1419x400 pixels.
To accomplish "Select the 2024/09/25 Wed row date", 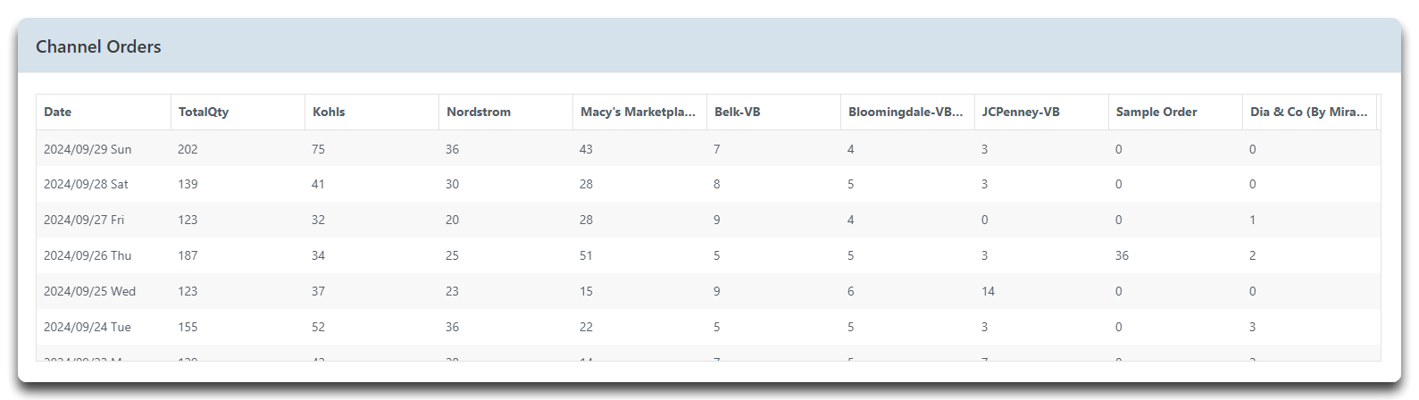I will (x=89, y=291).
